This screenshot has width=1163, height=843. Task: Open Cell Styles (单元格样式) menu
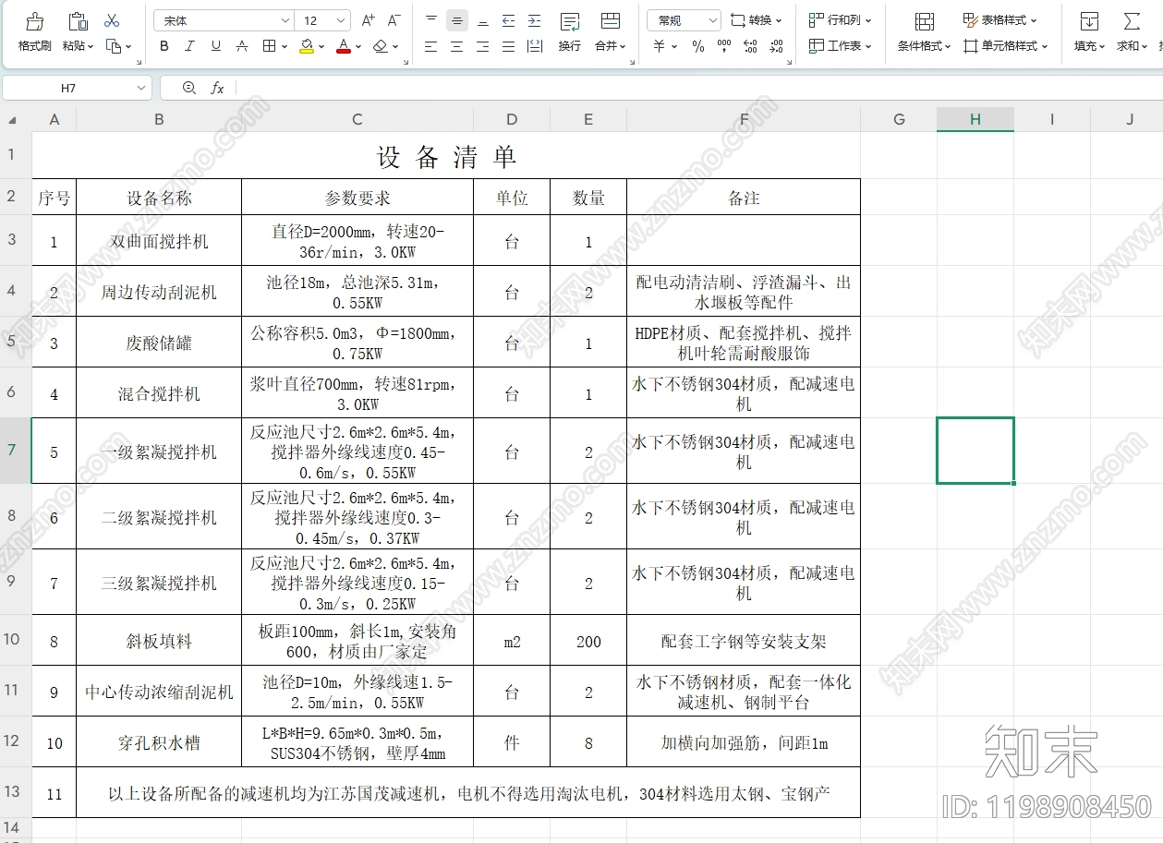coord(1006,46)
